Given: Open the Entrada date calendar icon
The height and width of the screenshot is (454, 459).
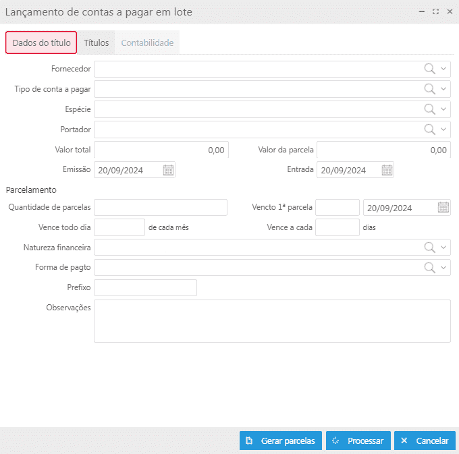Looking at the screenshot, I should (387, 170).
